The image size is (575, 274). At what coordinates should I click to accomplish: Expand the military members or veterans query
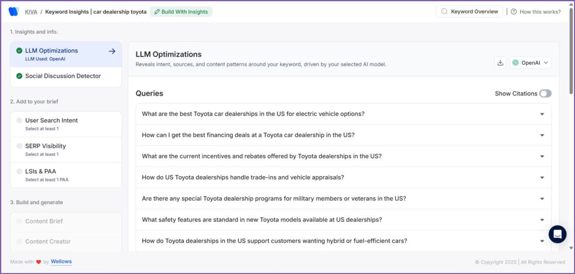(x=542, y=199)
